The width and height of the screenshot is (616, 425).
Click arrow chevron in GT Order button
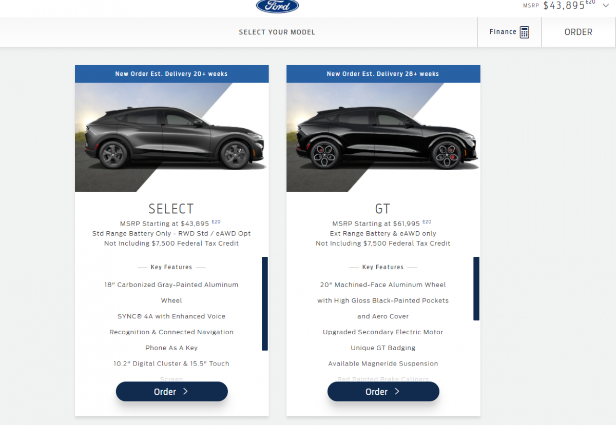click(397, 392)
